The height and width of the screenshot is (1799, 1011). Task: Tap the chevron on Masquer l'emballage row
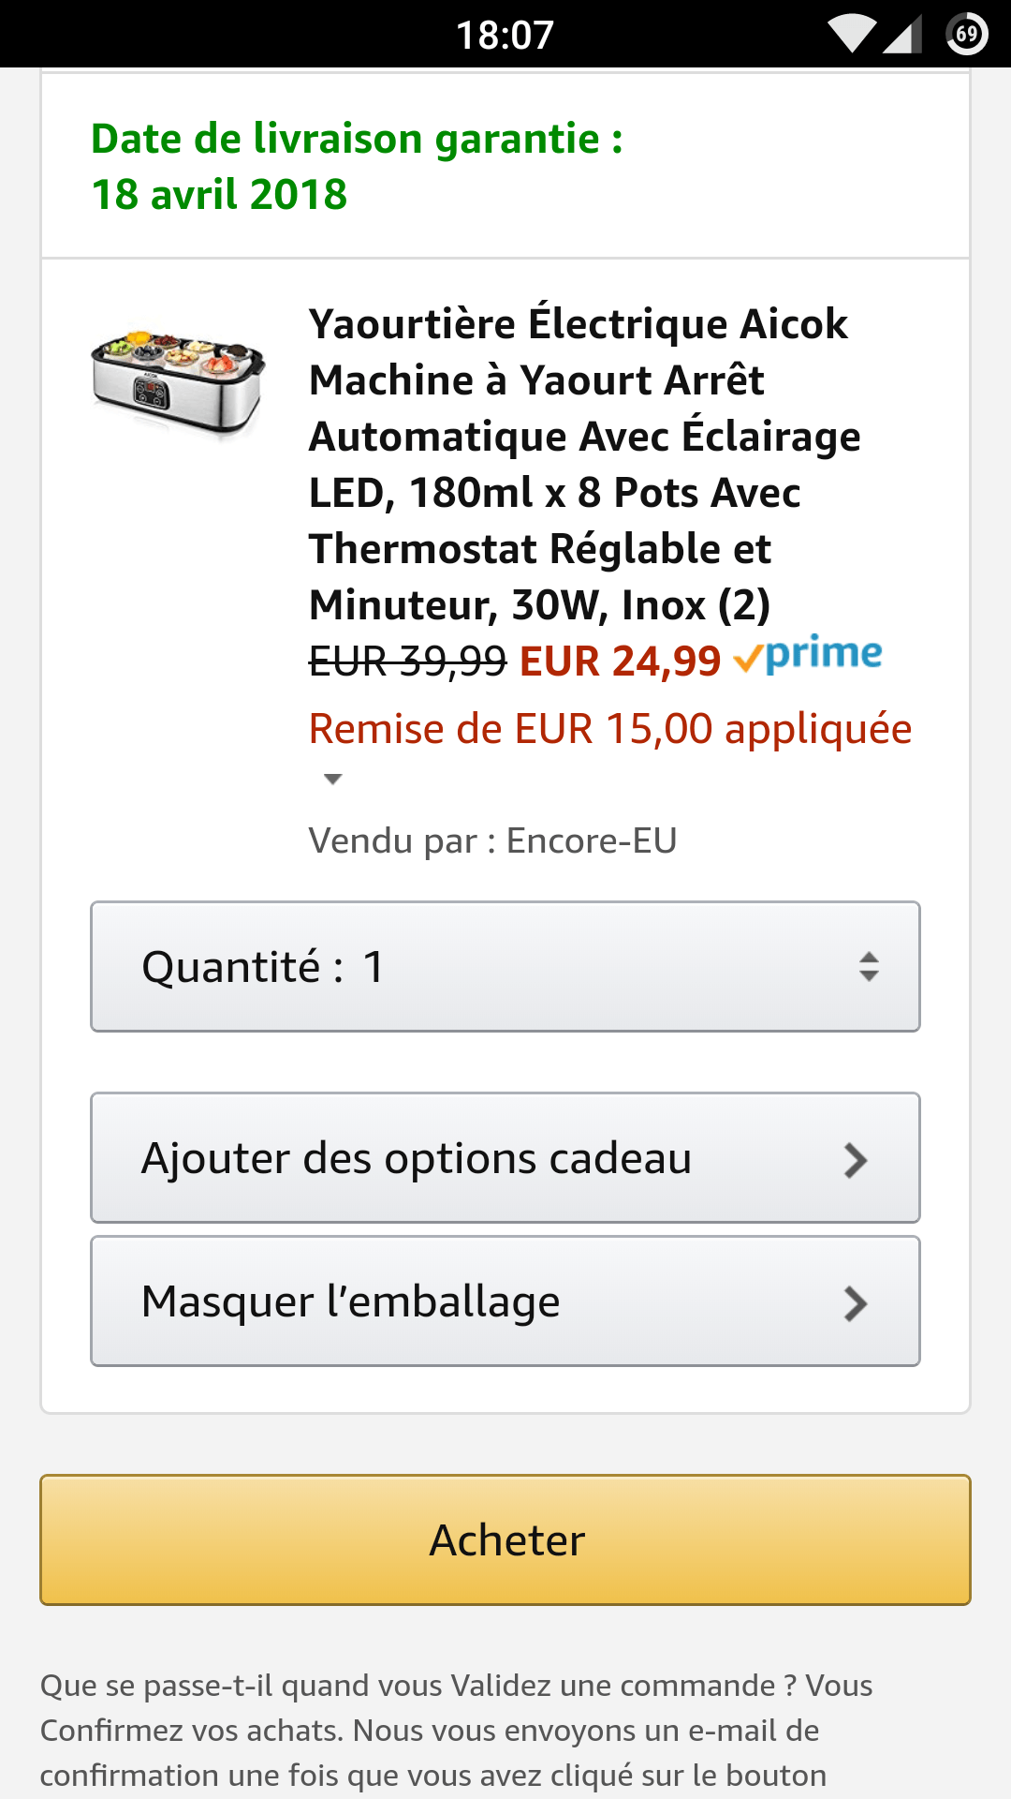coord(856,1303)
